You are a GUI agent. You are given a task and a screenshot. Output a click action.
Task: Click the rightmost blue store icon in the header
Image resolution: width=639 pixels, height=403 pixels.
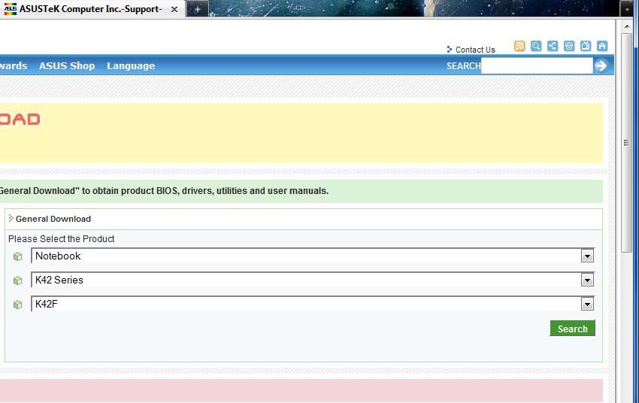[602, 46]
